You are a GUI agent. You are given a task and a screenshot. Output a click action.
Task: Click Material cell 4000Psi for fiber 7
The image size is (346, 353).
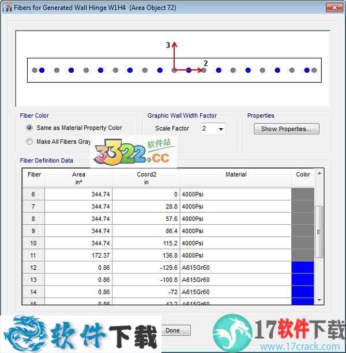click(x=236, y=206)
